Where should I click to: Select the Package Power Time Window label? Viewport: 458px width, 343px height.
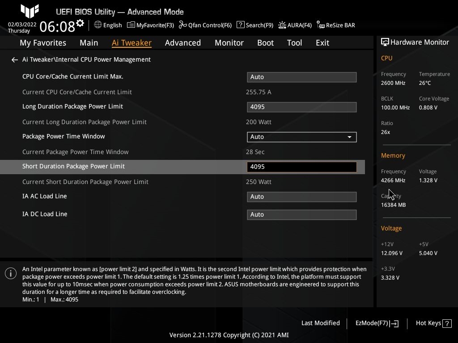point(64,137)
